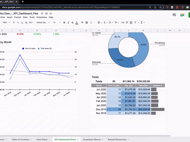Screen dimensions: 190x142
Task: Open Data Sheet tab menu arrow
Action: 49,140
